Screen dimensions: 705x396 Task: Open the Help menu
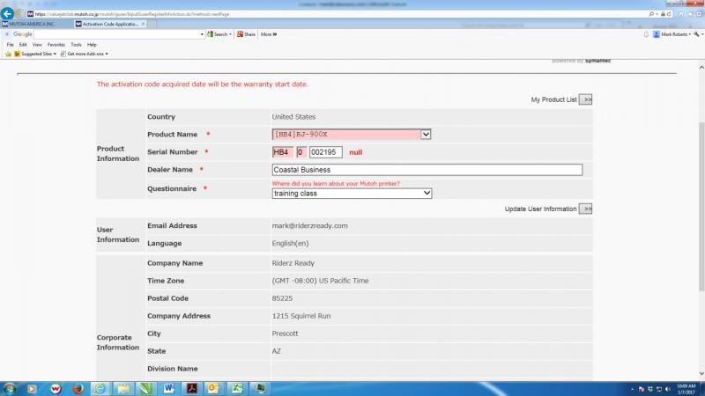pos(92,45)
